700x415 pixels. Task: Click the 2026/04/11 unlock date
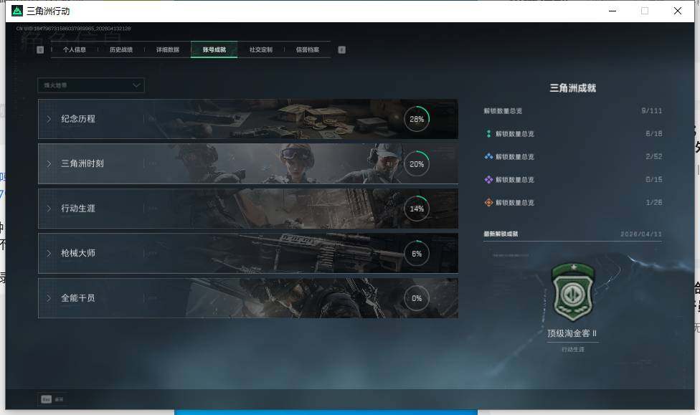[x=641, y=234]
